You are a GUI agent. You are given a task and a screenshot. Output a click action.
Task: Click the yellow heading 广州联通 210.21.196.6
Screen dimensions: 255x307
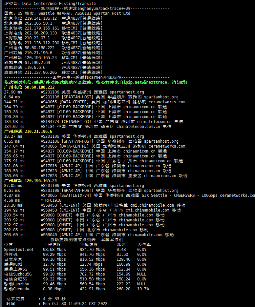[28, 132]
